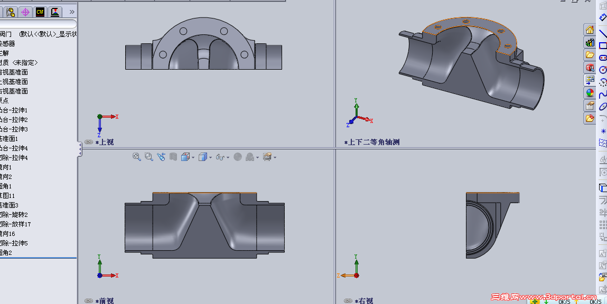
Task: Click Hide/Show Items glasses icon
Action: coord(220,157)
